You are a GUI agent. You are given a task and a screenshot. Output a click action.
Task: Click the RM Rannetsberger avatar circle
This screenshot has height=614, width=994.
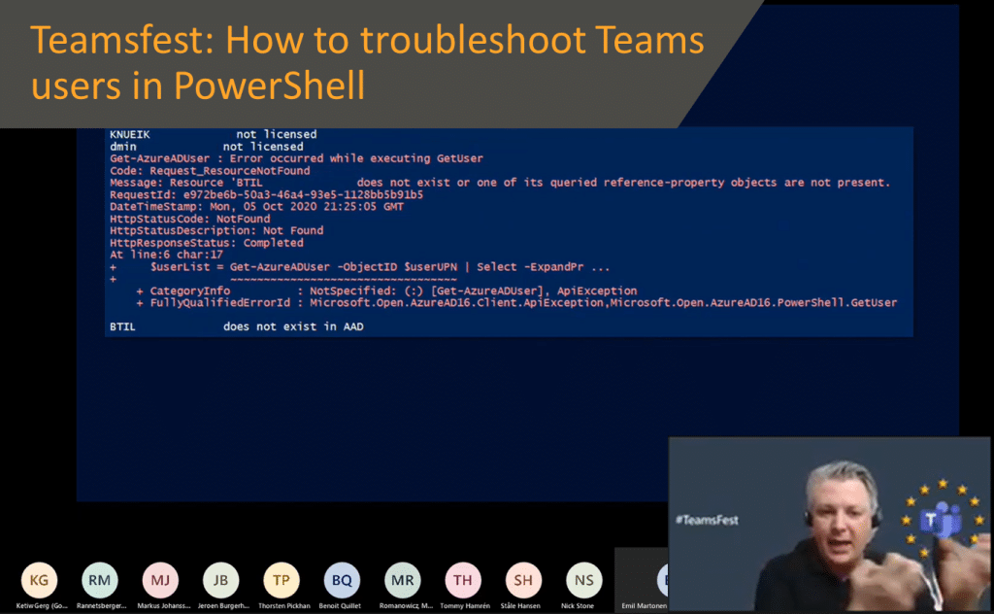point(100,579)
